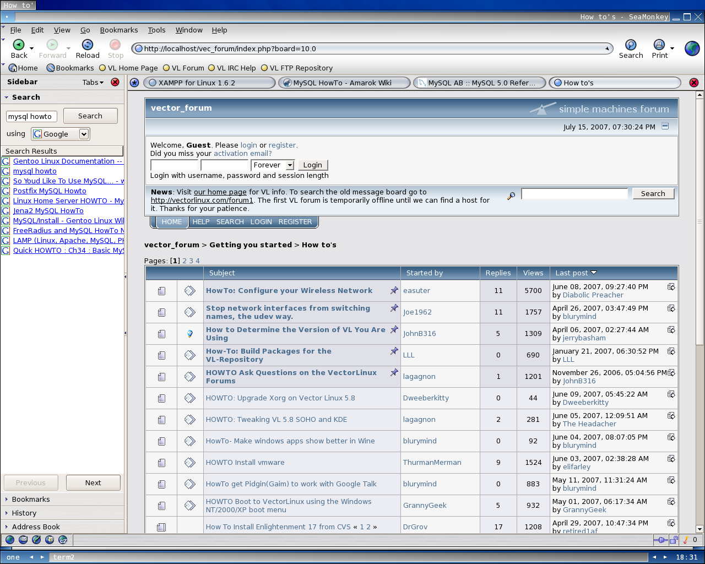Viewport: 705px width, 564px height.
Task: Click the forum HOME nav tab
Action: pos(172,221)
